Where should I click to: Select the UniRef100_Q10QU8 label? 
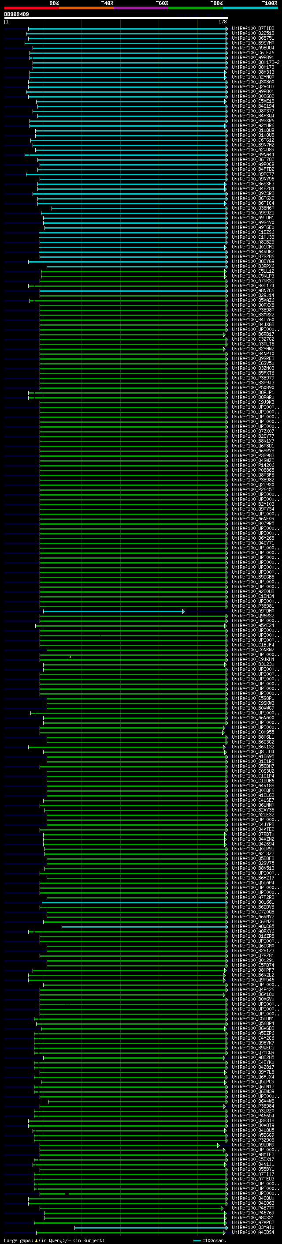coord(253,135)
